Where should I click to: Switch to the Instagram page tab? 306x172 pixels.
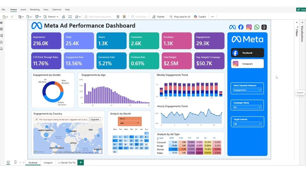click(x=48, y=163)
